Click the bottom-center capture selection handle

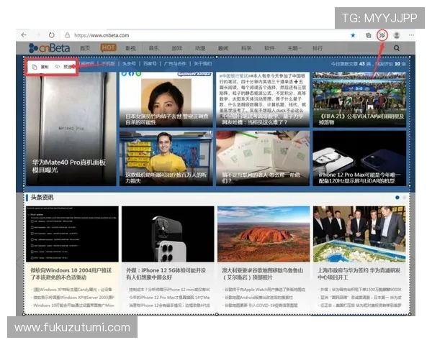[x=217, y=314]
